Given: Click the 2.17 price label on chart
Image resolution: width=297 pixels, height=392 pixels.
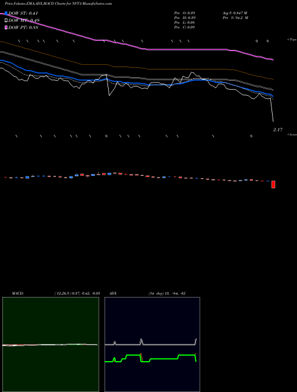Looking at the screenshot, I should pos(278,129).
